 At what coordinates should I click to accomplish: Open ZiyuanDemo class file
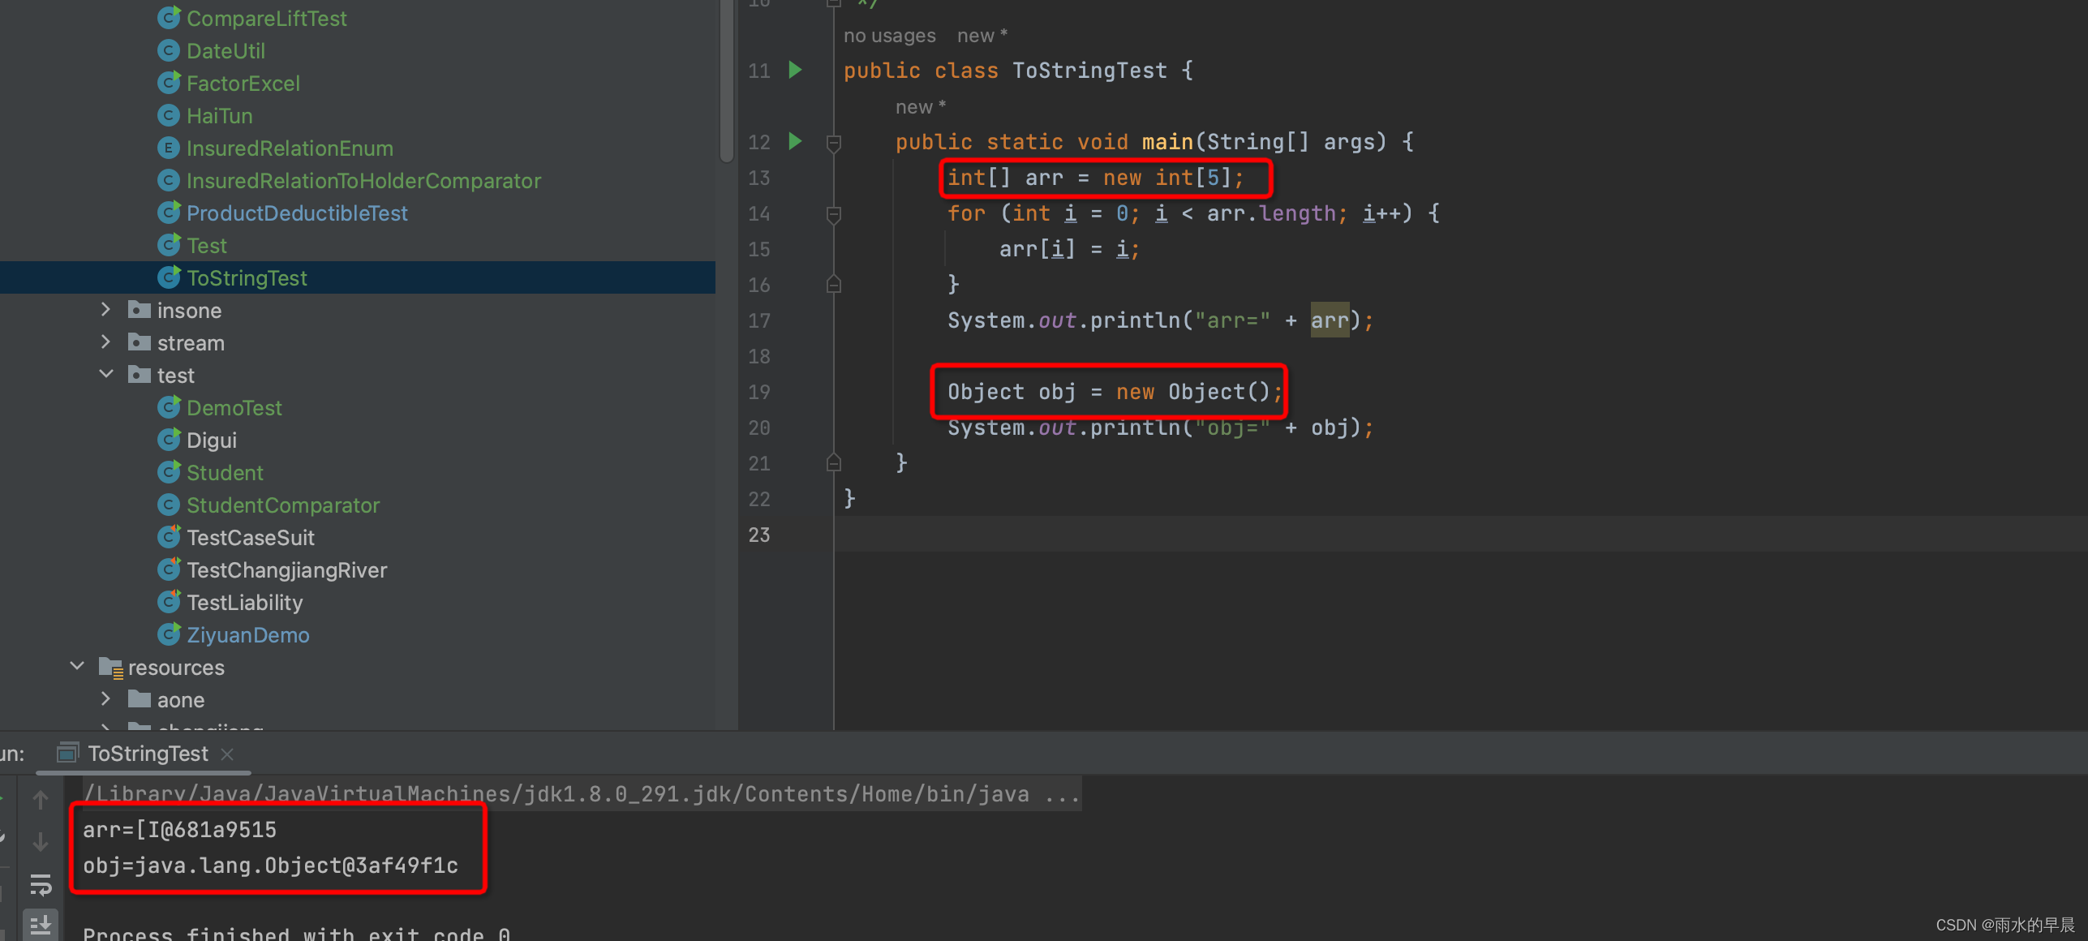pyautogui.click(x=248, y=634)
